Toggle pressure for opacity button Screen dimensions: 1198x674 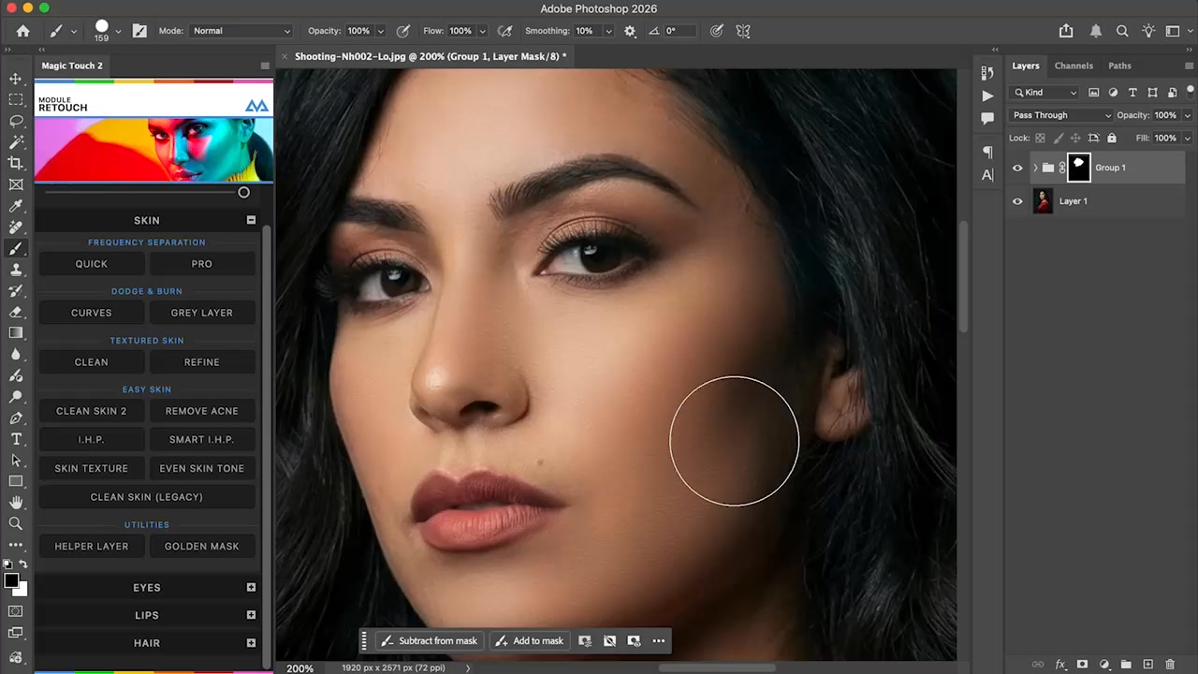point(403,31)
